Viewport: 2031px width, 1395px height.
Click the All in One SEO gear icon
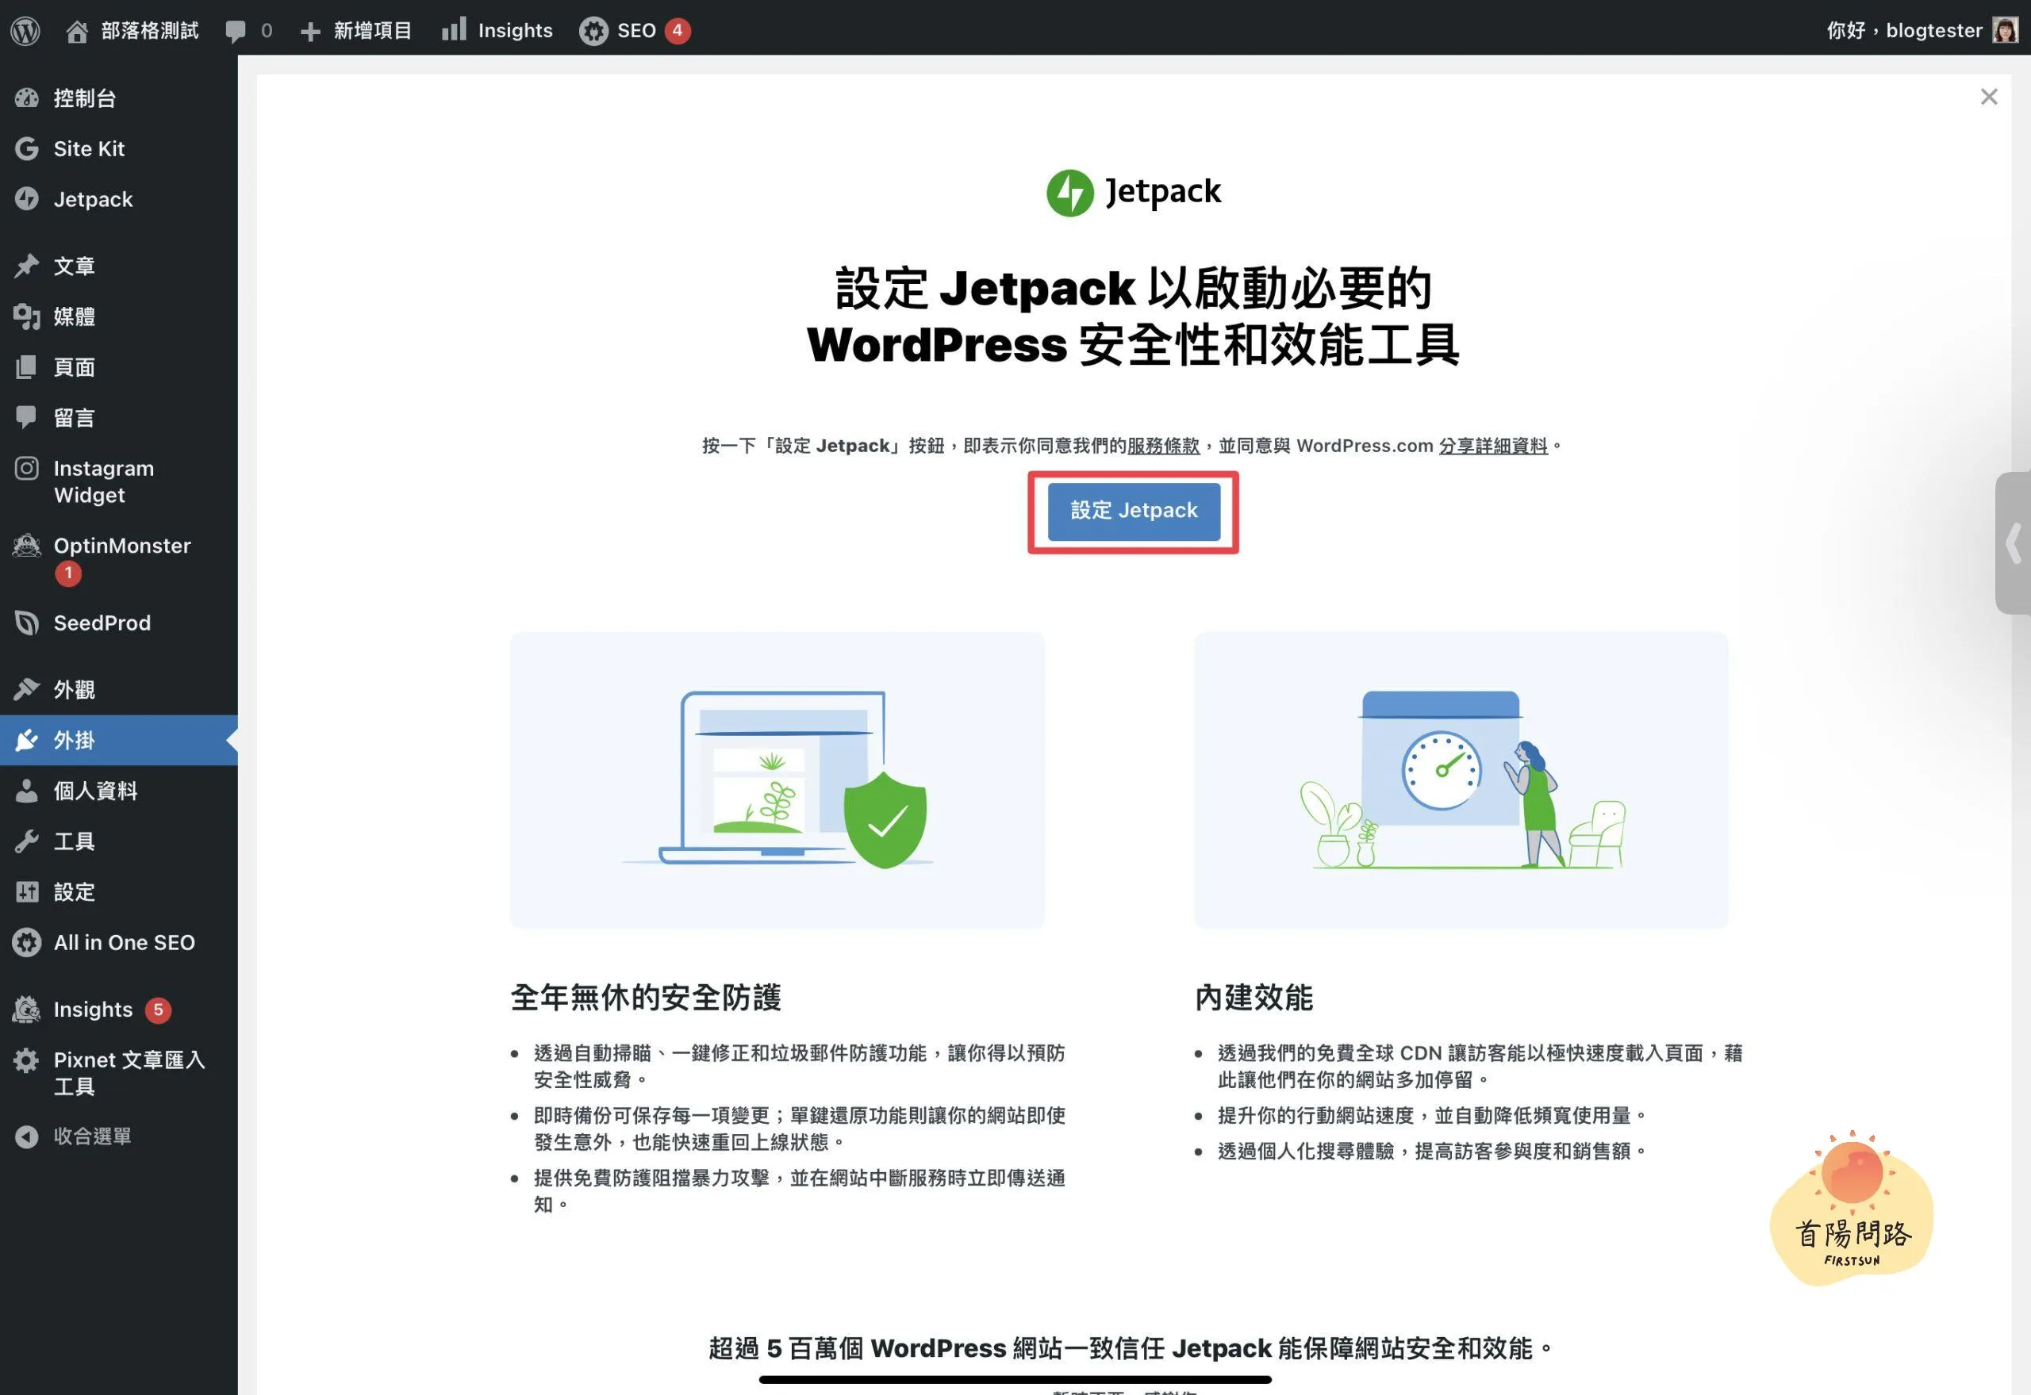pyautogui.click(x=27, y=942)
